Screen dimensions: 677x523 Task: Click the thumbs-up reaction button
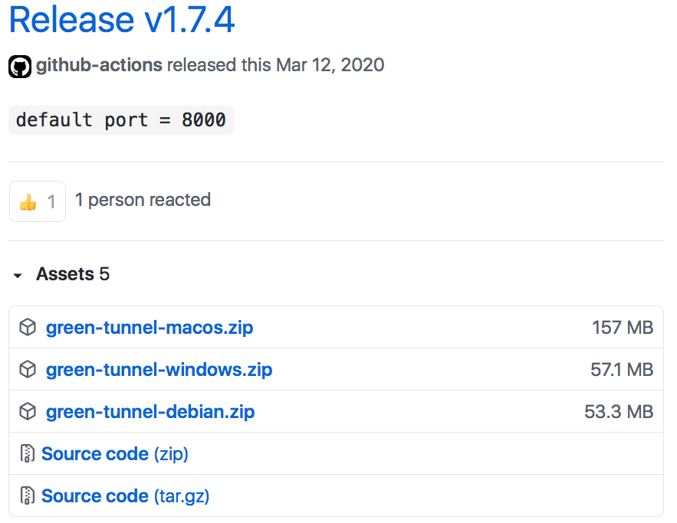point(38,201)
